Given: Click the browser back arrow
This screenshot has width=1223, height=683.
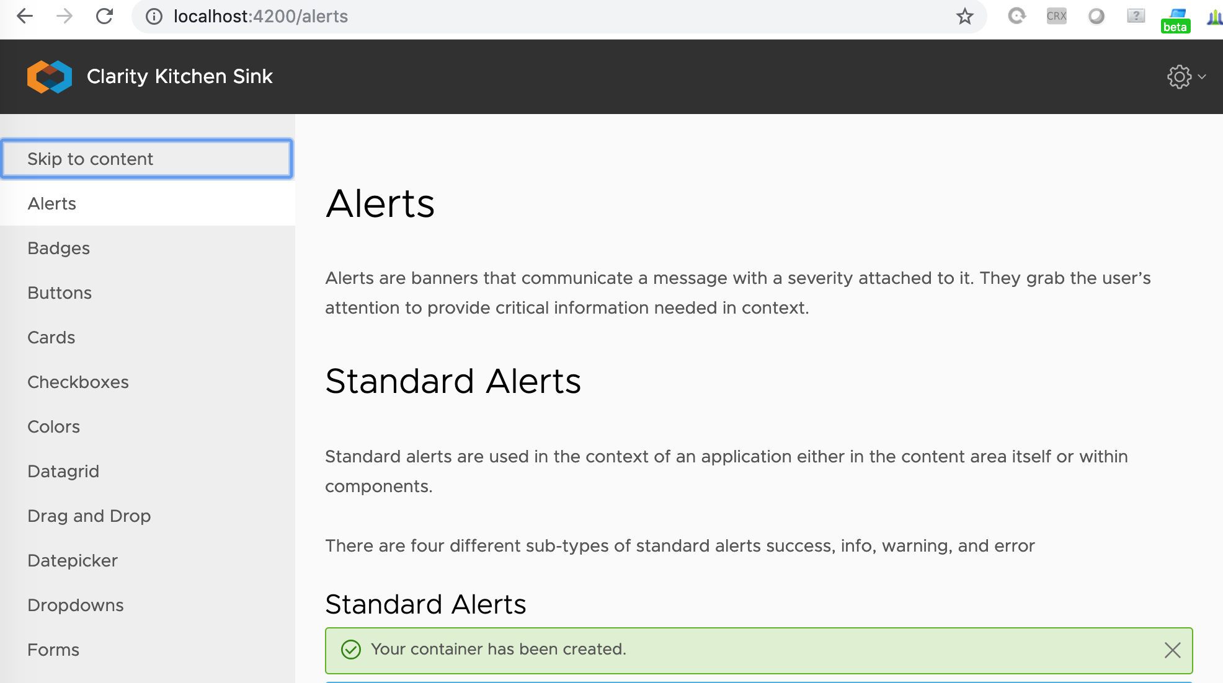Looking at the screenshot, I should (25, 16).
